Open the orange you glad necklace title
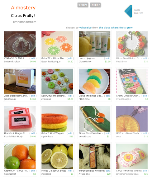The height and width of the screenshot is (180, 152). [91, 171]
